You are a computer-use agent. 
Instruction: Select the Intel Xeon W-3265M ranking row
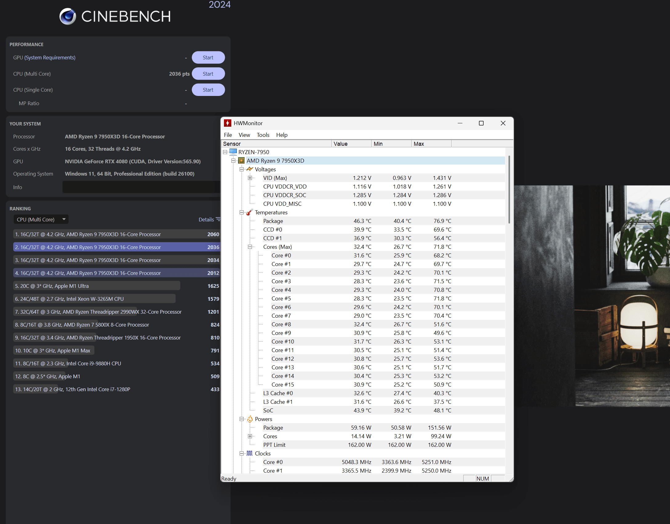coord(117,299)
